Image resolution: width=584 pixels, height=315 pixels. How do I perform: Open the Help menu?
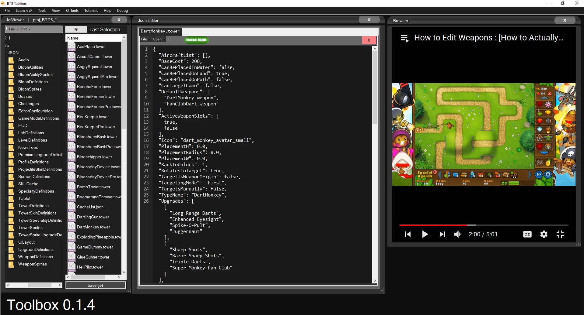pos(107,11)
